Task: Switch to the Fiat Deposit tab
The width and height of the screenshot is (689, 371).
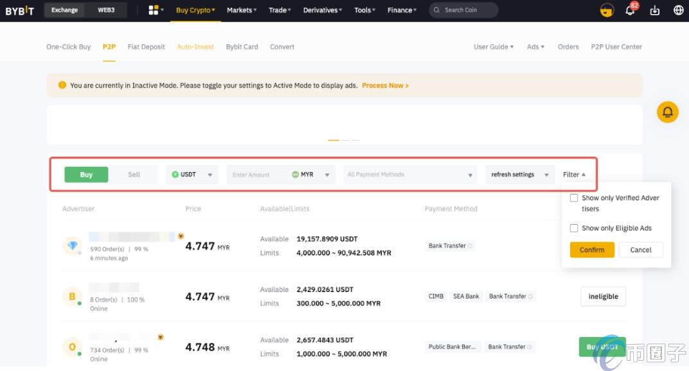Action: [x=146, y=47]
